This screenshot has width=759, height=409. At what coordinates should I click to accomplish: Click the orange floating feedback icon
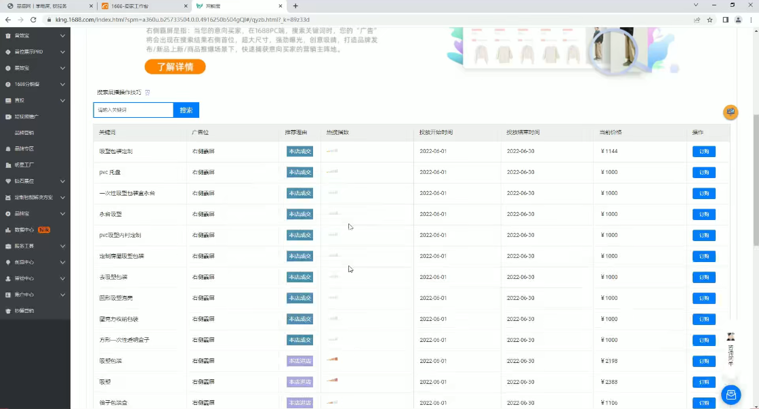click(x=731, y=112)
